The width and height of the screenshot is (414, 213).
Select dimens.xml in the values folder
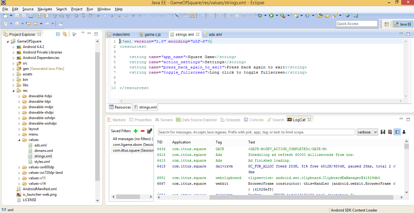[43, 151]
